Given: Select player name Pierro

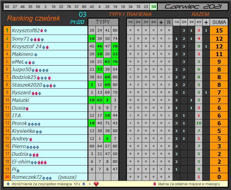Looking at the screenshot, I should (19, 146).
